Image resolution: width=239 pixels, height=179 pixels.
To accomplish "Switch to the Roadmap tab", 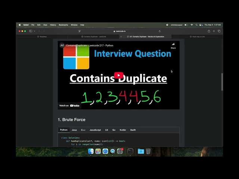I will pos(42,37).
